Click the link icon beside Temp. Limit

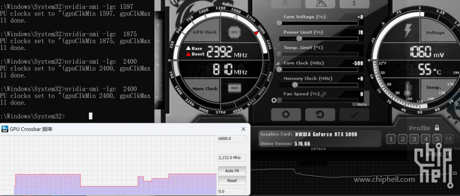point(278,47)
